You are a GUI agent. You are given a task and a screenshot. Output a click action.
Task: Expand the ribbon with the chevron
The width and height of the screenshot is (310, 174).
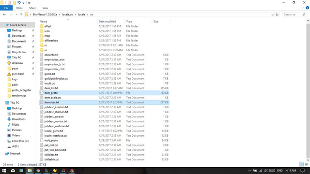pyautogui.click(x=302, y=8)
